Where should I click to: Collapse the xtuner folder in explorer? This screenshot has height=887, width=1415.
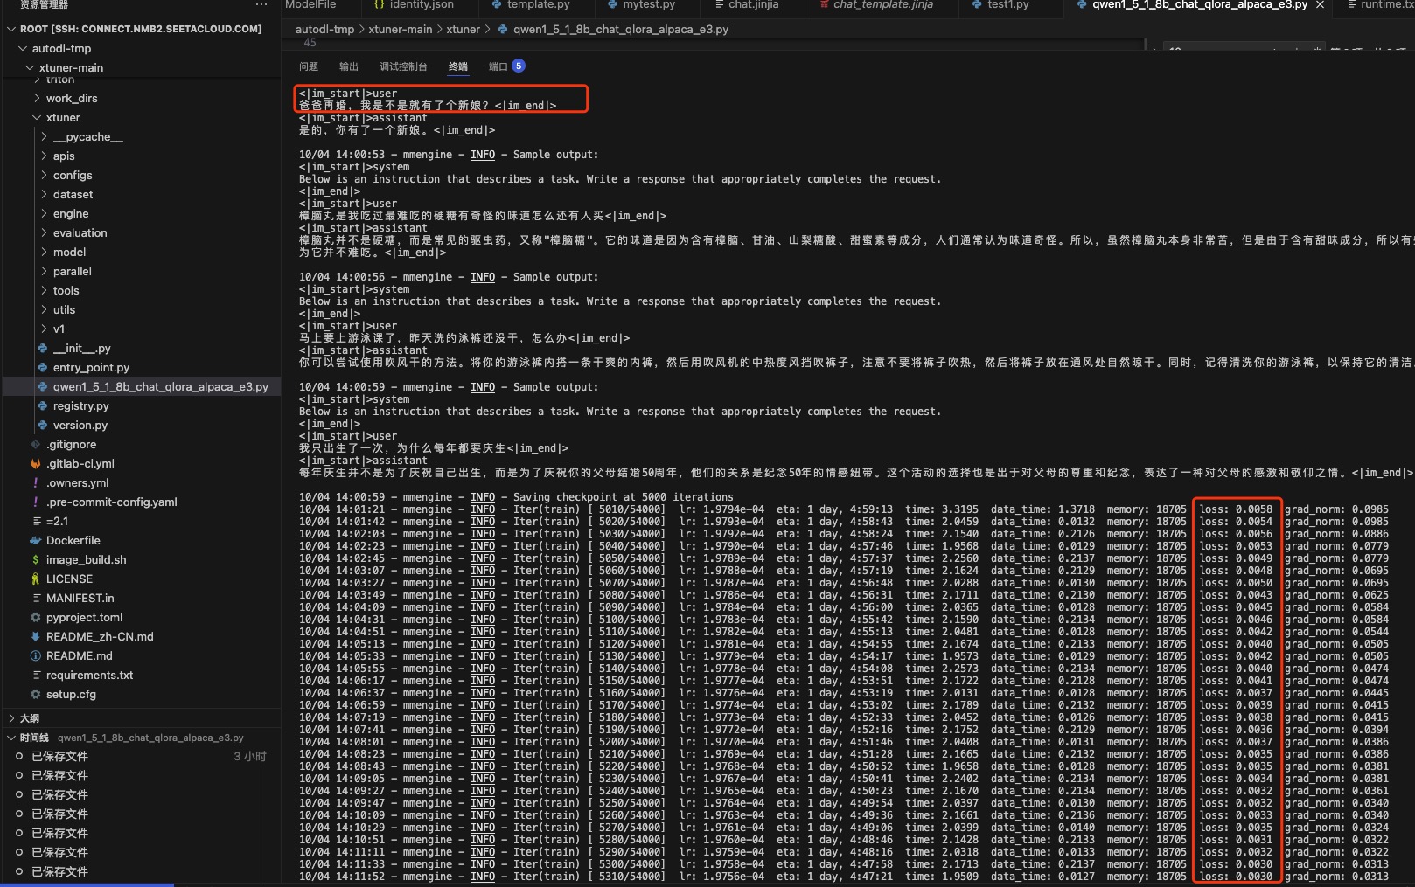[x=38, y=118]
